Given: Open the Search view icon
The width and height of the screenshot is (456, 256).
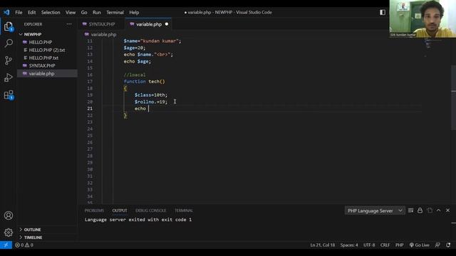Looking at the screenshot, I should [9, 43].
